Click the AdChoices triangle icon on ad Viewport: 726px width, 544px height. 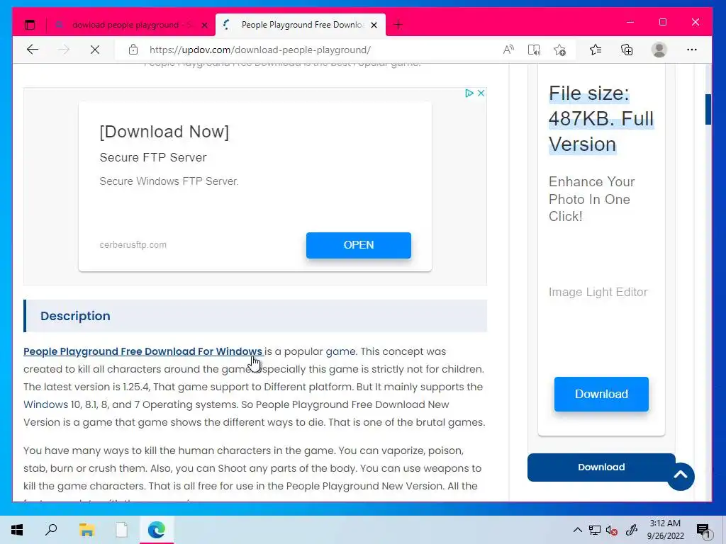tap(469, 93)
